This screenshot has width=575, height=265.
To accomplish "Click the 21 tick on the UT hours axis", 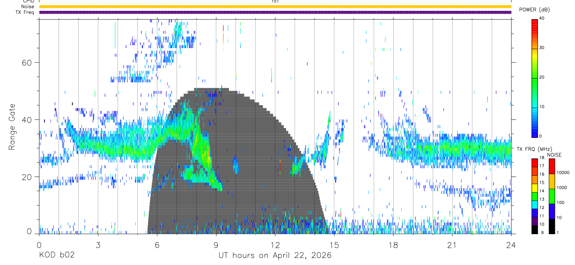I will click(452, 245).
